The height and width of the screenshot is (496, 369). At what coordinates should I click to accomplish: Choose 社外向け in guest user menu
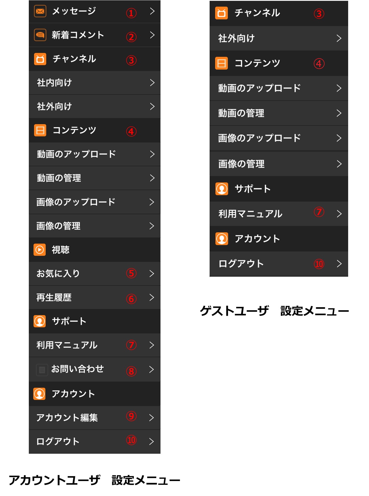[x=279, y=38]
